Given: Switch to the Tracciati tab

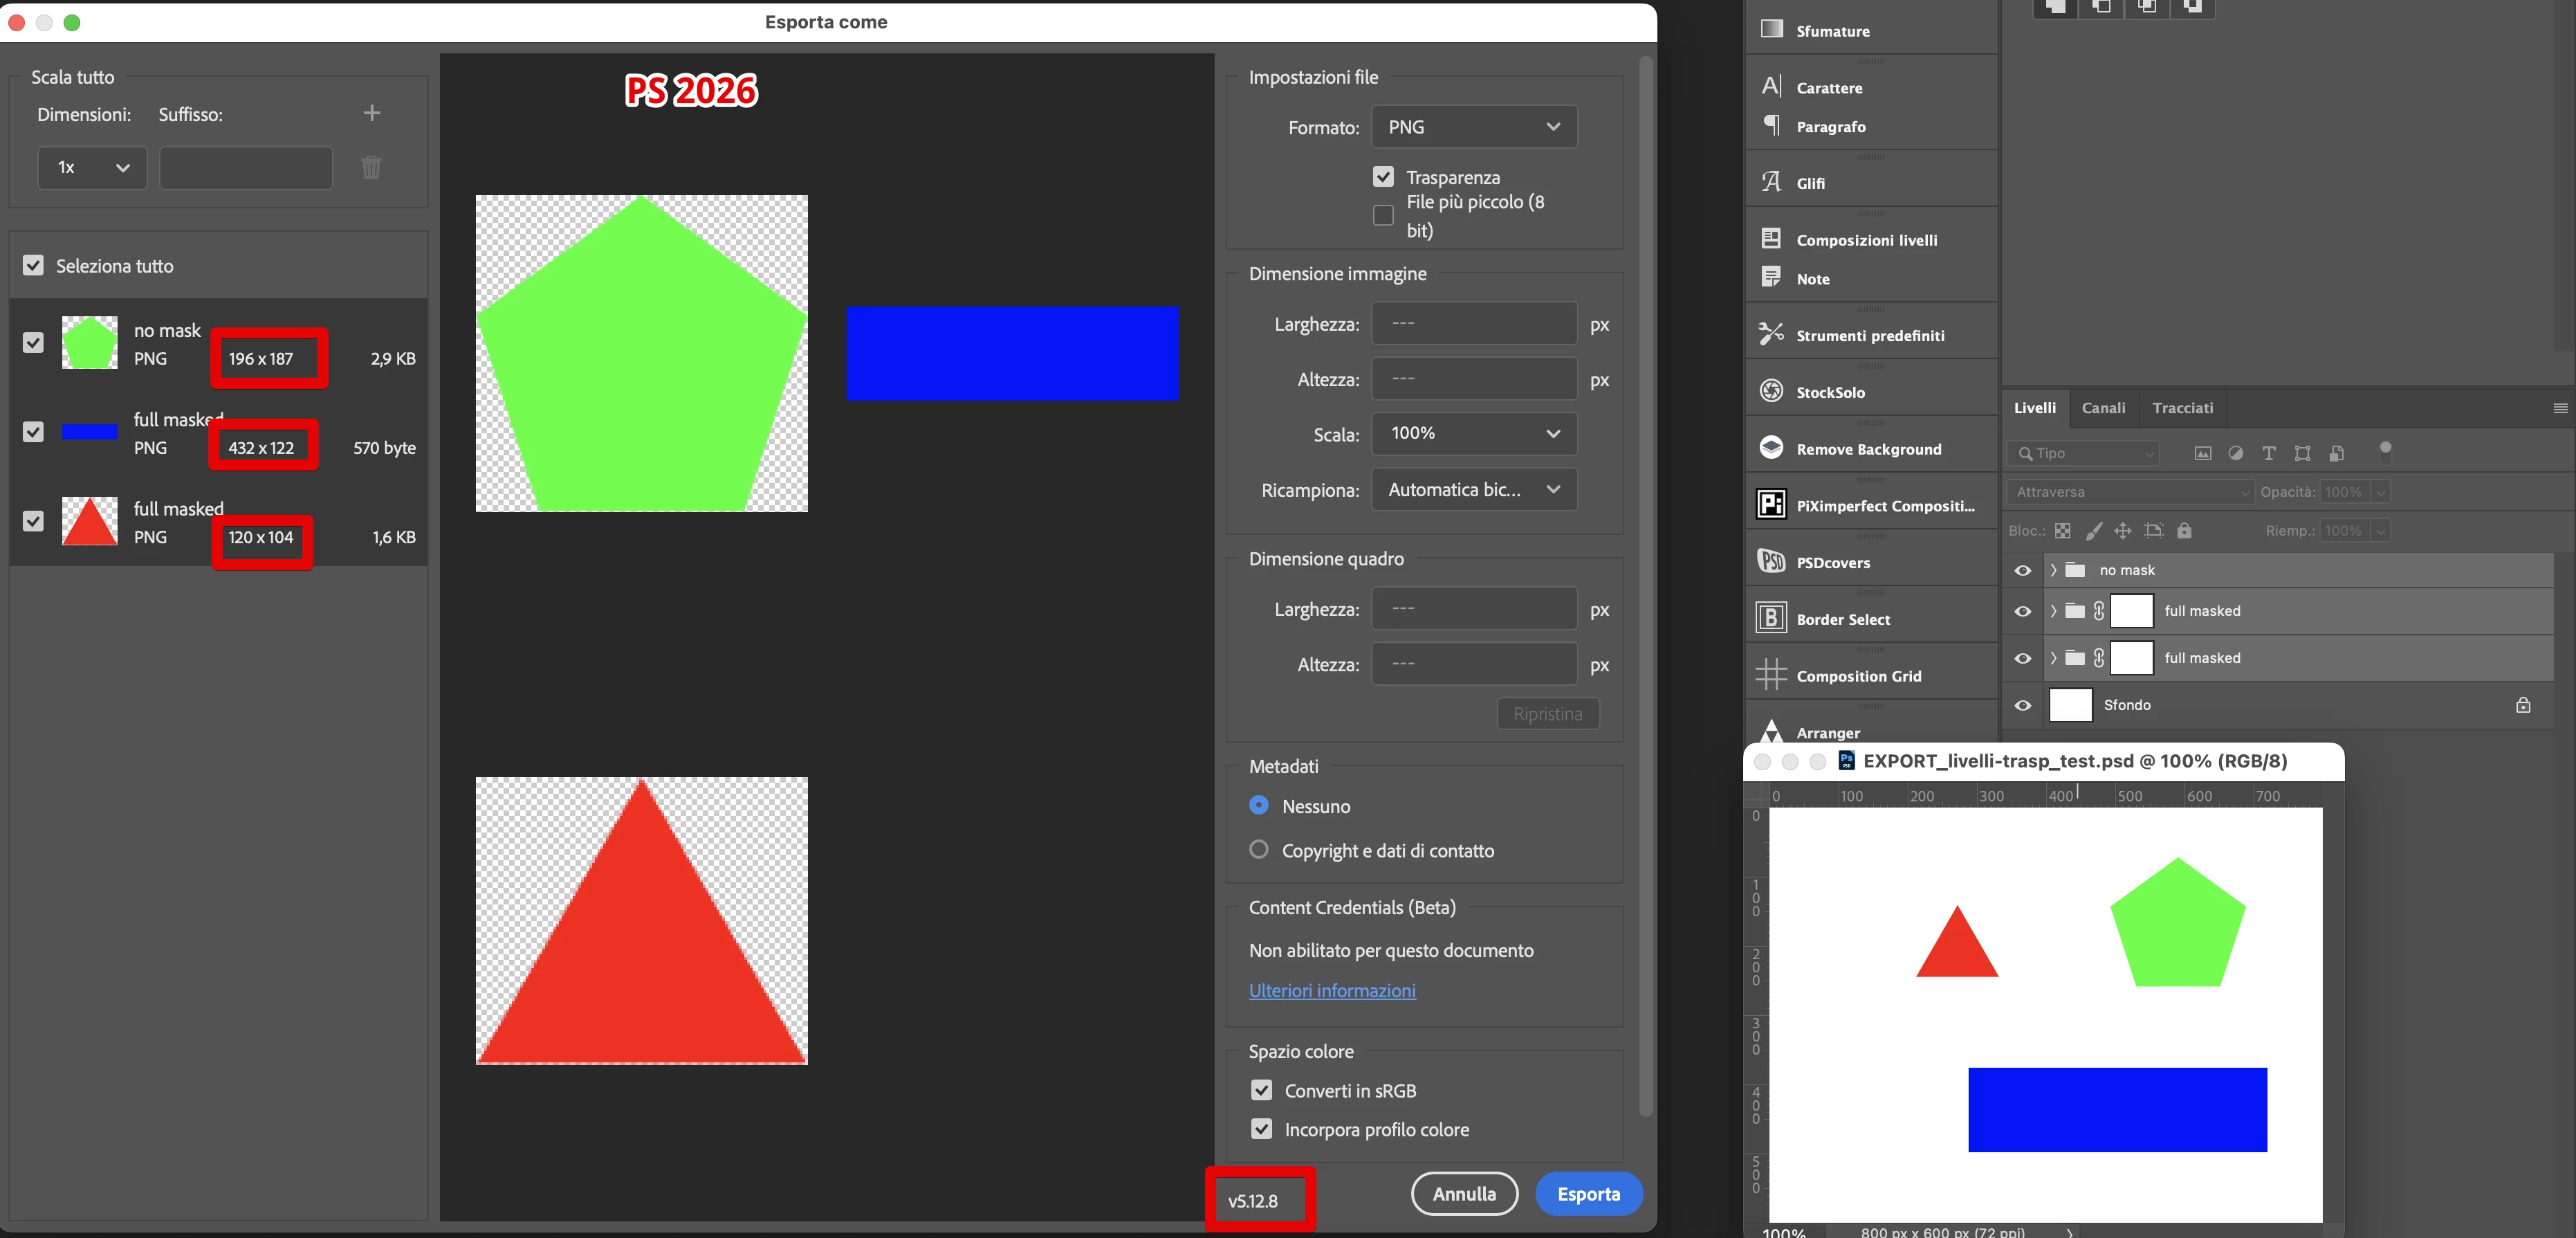Looking at the screenshot, I should pyautogui.click(x=2182, y=408).
